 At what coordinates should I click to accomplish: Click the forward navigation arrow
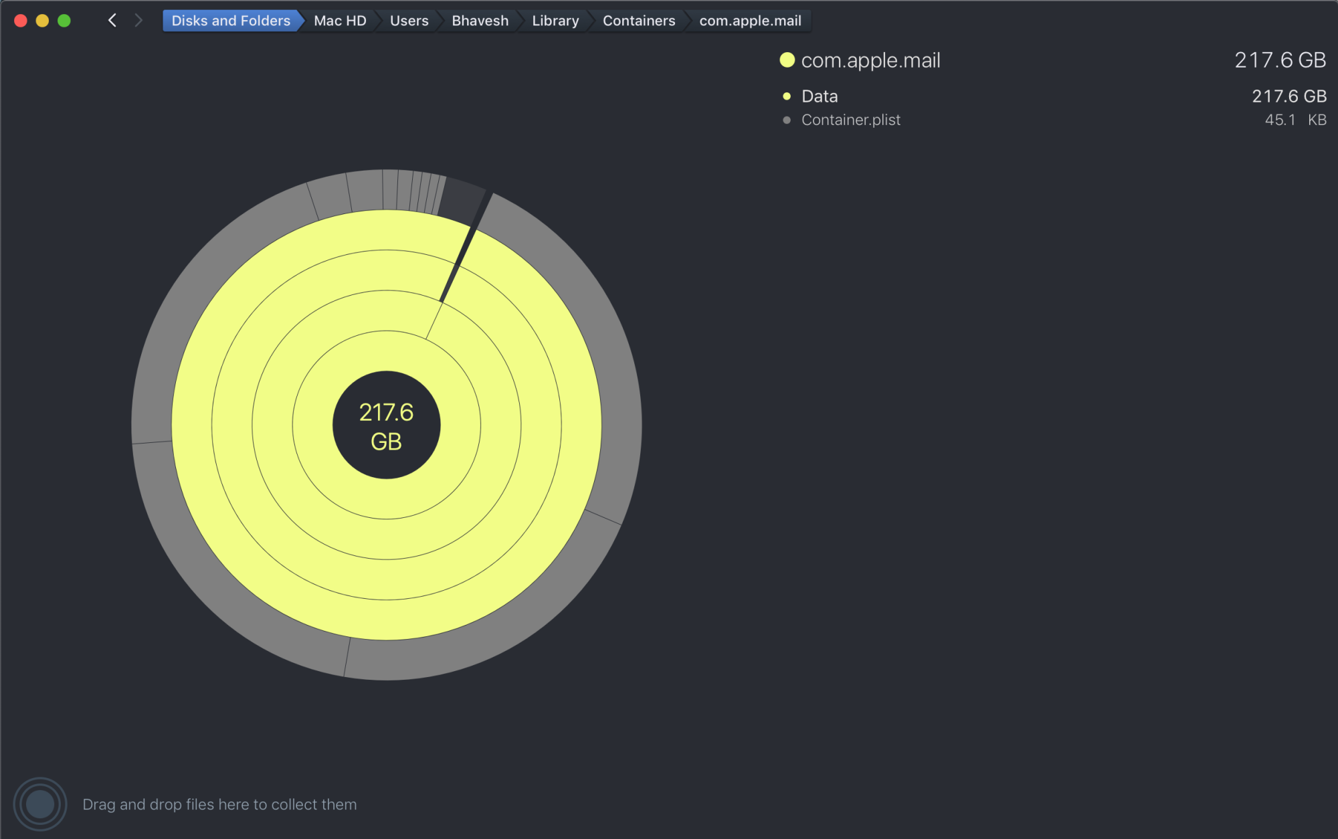(x=138, y=21)
